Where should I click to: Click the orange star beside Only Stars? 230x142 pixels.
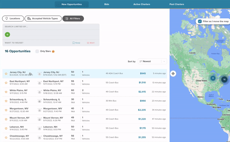tap(53, 51)
